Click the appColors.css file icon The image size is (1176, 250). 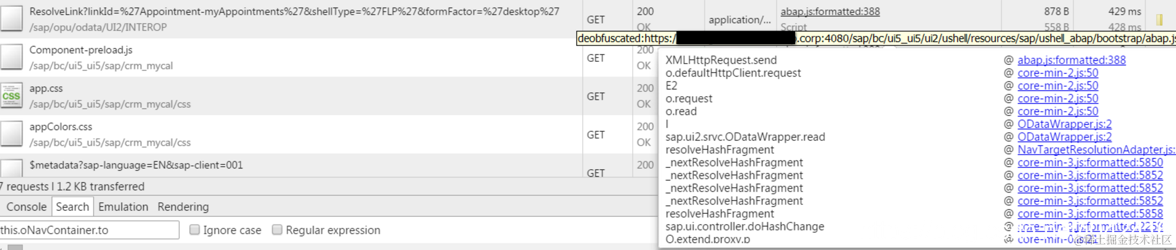click(11, 134)
